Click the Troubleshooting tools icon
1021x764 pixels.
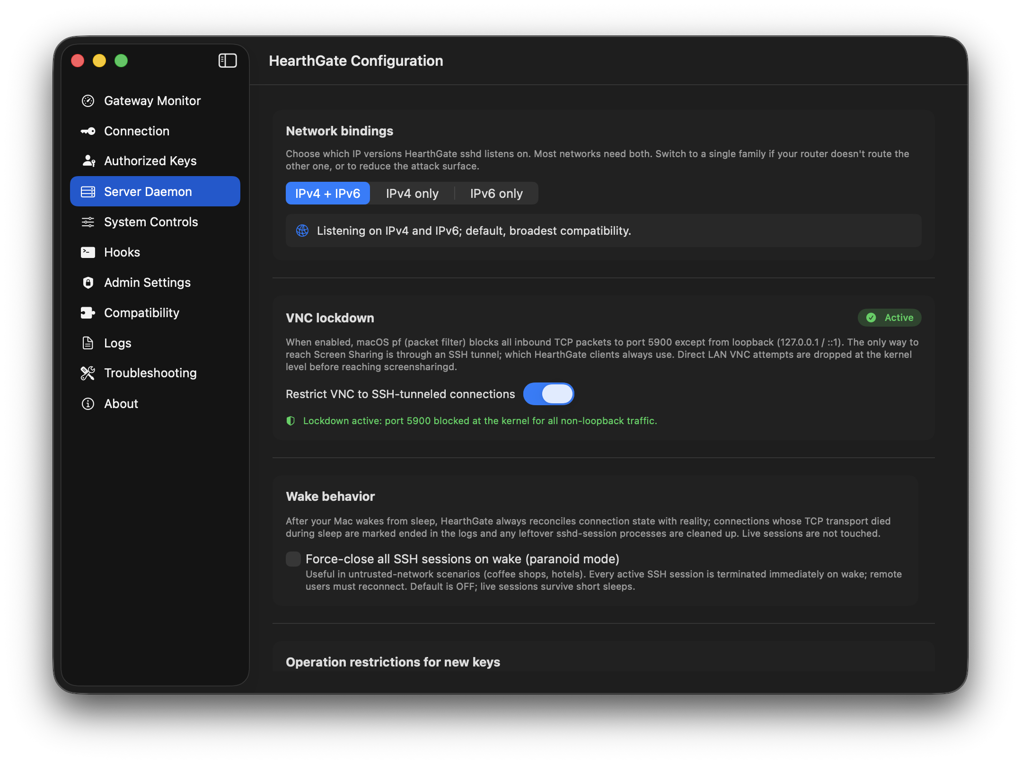pos(88,373)
